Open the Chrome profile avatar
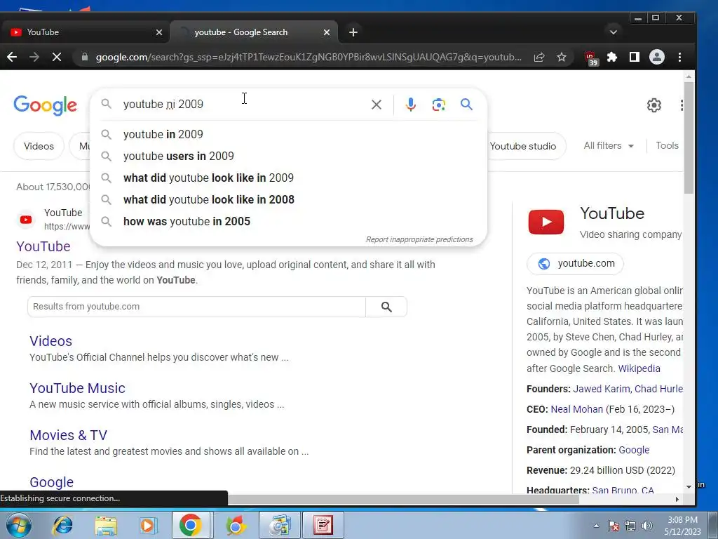 point(656,57)
